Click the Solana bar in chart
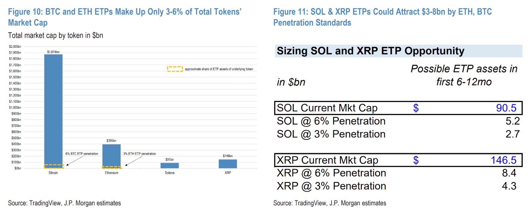 [x=170, y=165]
